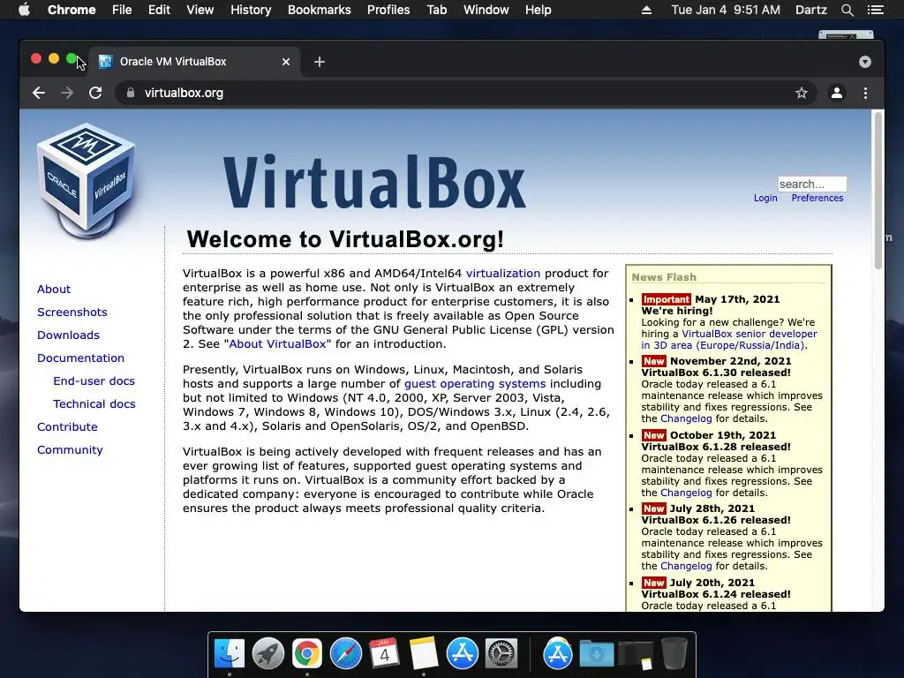Click the Contribute sidebar link
Image resolution: width=904 pixels, height=678 pixels.
click(x=67, y=427)
